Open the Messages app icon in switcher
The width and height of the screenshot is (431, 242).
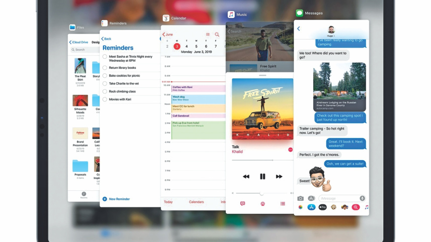click(x=299, y=13)
